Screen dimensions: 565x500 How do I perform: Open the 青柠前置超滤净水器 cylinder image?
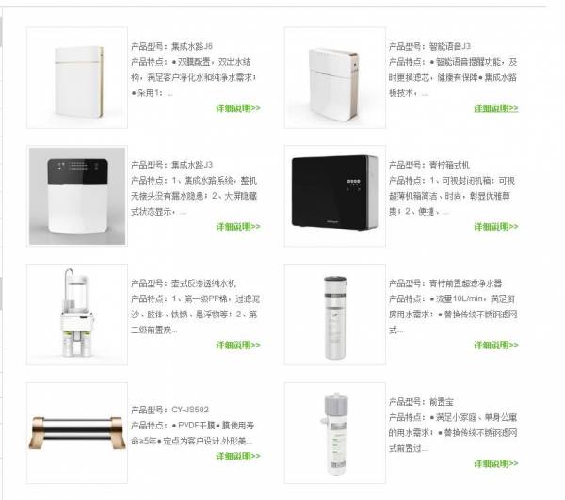[334, 315]
